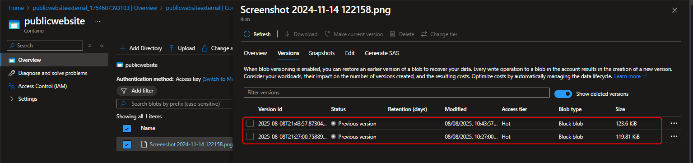Check the box for version 2025-08-08T21:27:00
693x163 pixels.
(x=250, y=136)
